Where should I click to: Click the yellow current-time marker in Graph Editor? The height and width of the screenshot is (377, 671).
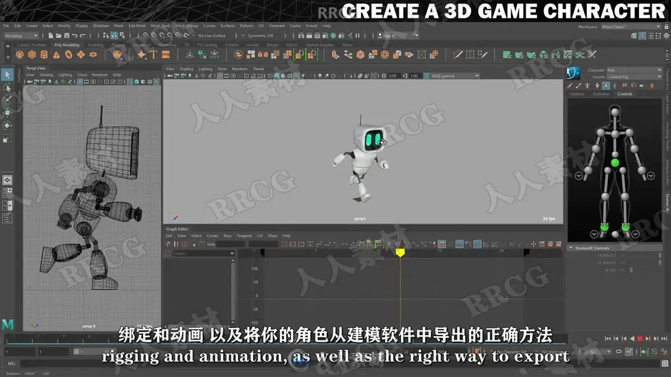[x=400, y=253]
